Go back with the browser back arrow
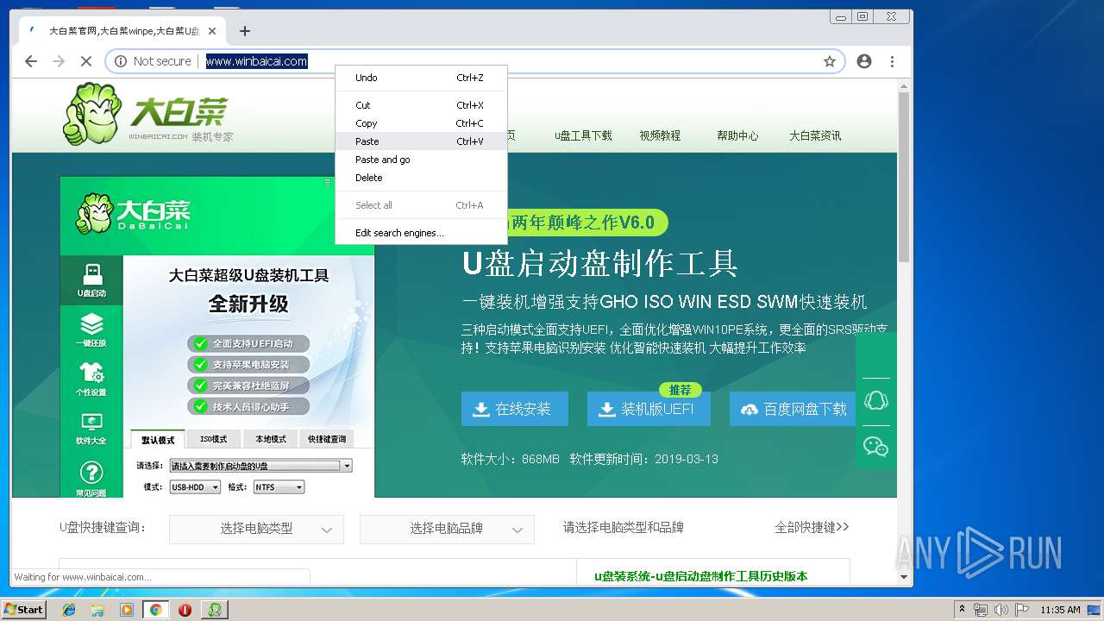 coord(31,61)
